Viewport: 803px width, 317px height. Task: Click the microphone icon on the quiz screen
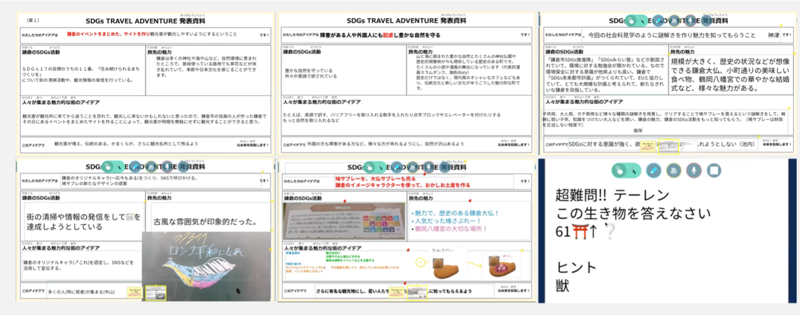click(x=694, y=171)
